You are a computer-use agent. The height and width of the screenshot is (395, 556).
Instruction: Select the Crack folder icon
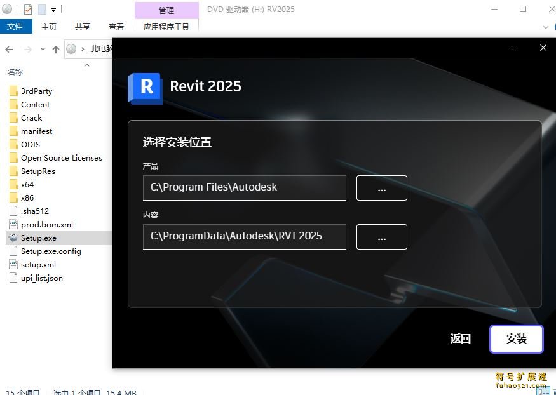point(13,117)
